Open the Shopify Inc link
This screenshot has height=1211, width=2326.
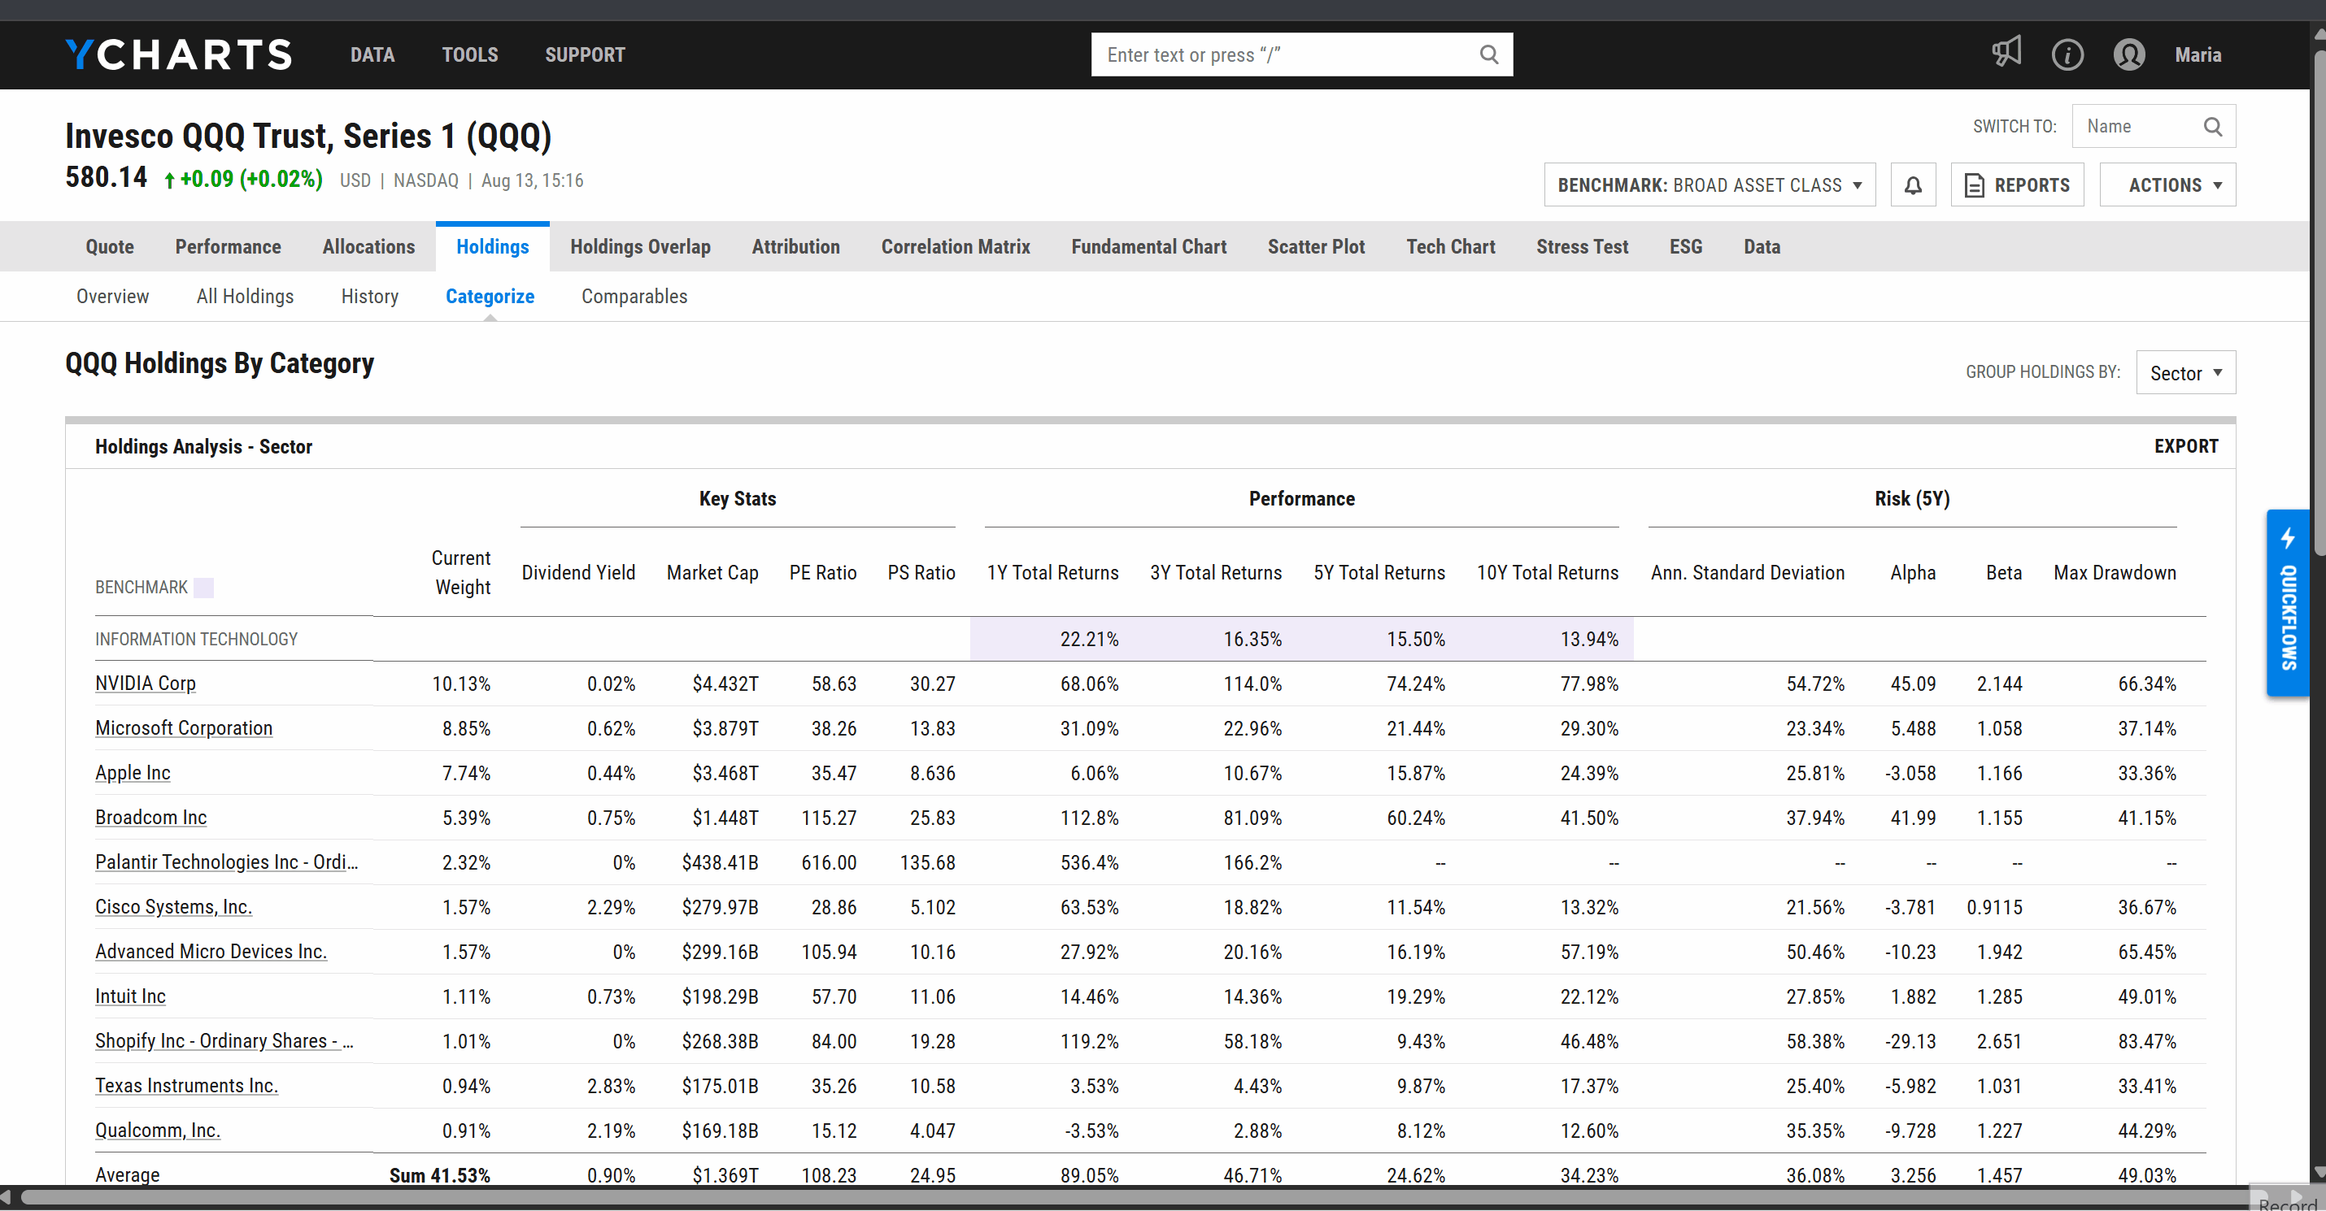tap(224, 1040)
